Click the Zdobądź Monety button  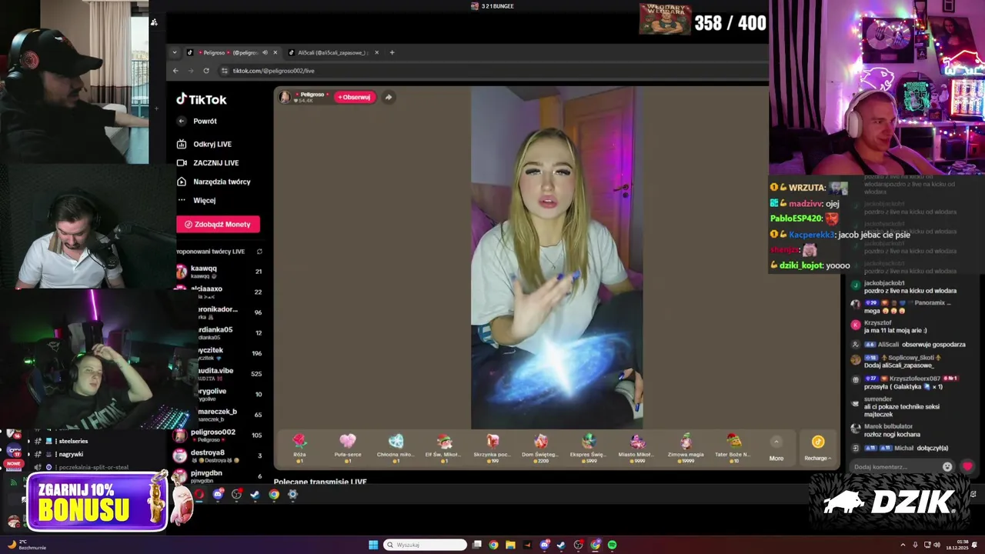(x=218, y=224)
